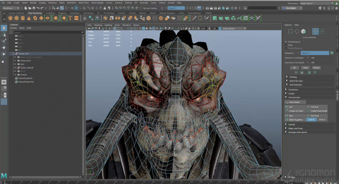Click the polygon cylinder shelf icon
The height and width of the screenshot is (184, 339).
[x=23, y=18]
